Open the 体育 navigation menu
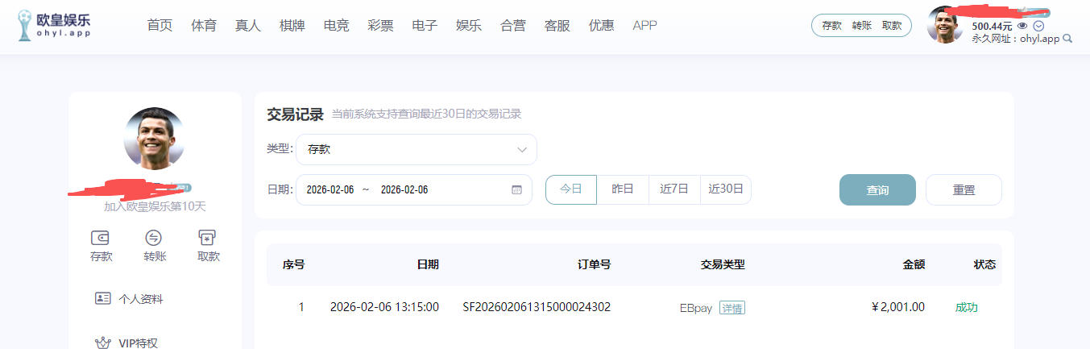 point(204,26)
